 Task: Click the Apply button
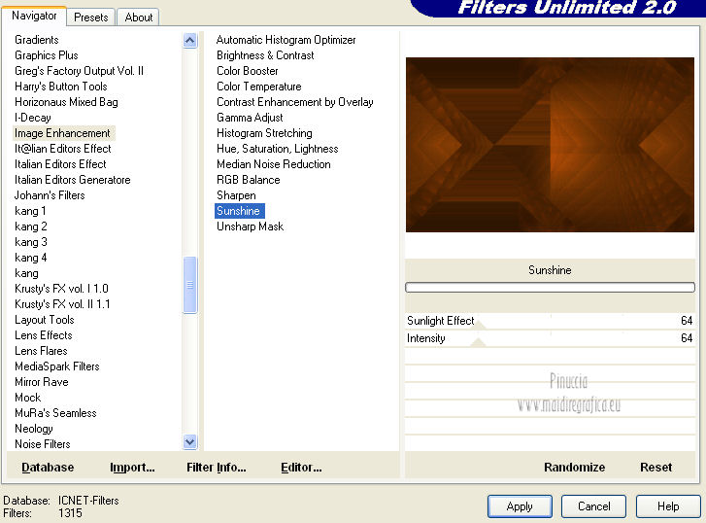tap(520, 506)
